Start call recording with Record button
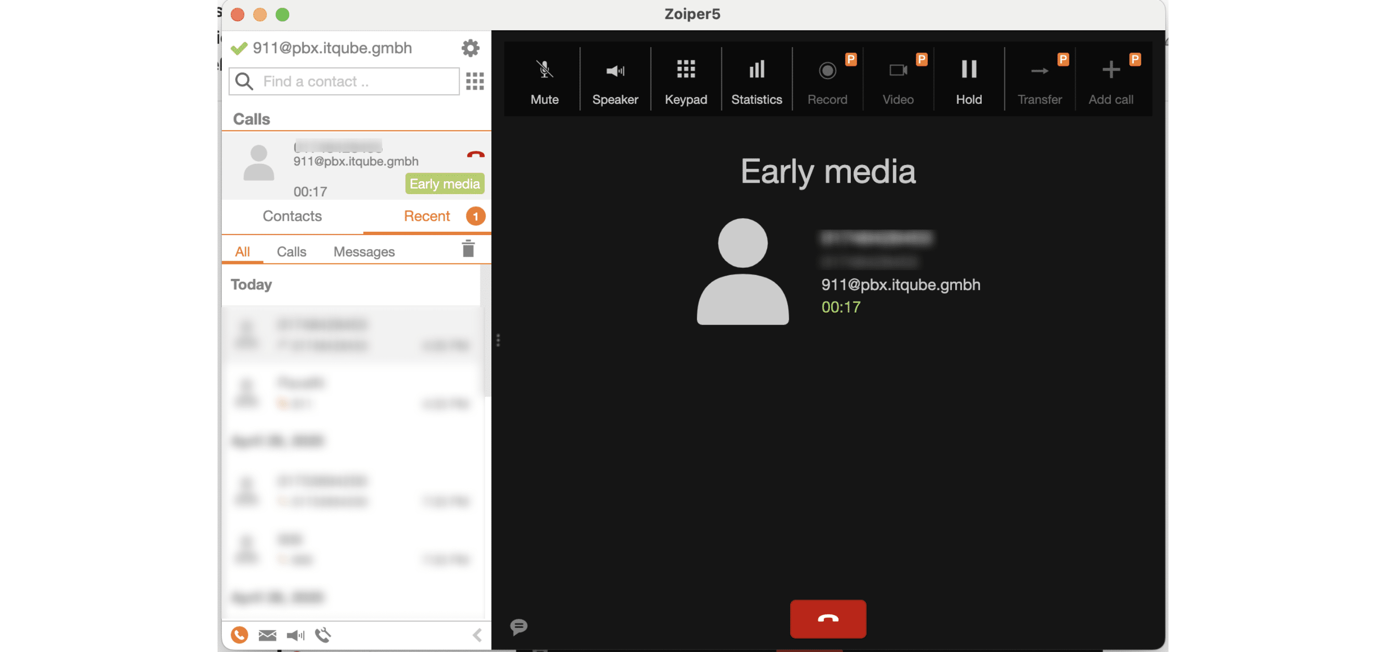 pyautogui.click(x=827, y=80)
